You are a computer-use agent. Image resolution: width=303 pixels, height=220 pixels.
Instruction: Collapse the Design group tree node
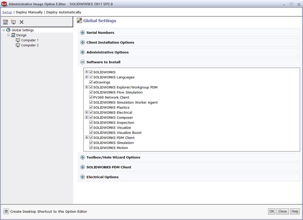(8, 35)
